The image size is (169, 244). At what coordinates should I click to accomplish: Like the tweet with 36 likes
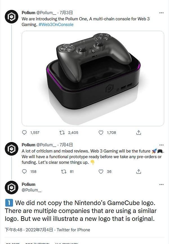pos(101,171)
